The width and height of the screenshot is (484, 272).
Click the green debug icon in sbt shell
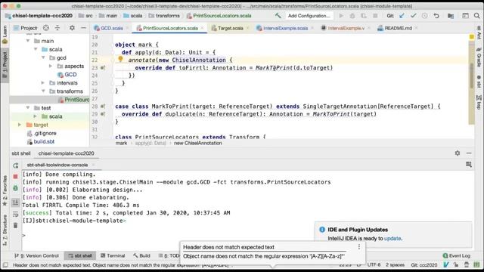click(15, 188)
